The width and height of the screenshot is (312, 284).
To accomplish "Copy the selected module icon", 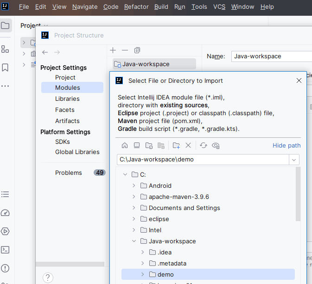I will 137,50.
